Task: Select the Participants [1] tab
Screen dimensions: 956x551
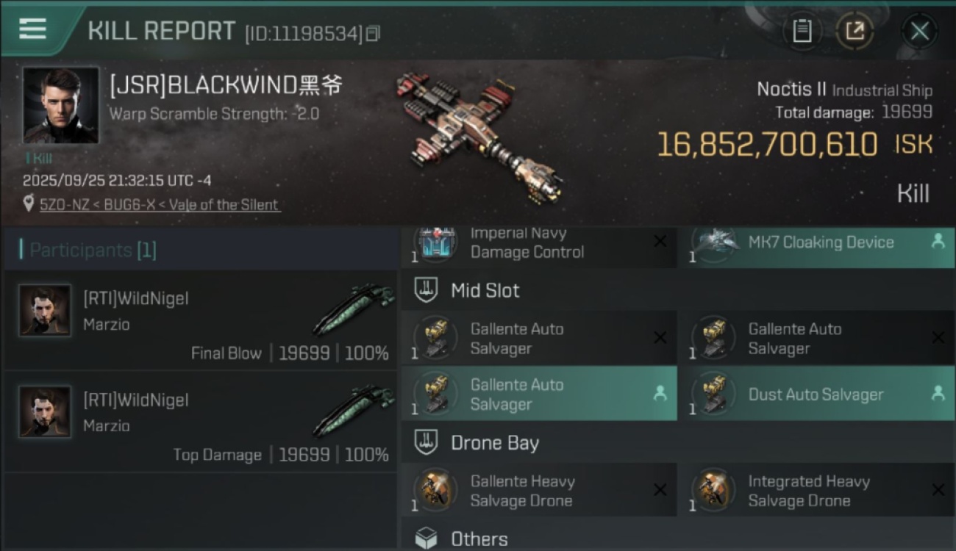Action: [88, 251]
